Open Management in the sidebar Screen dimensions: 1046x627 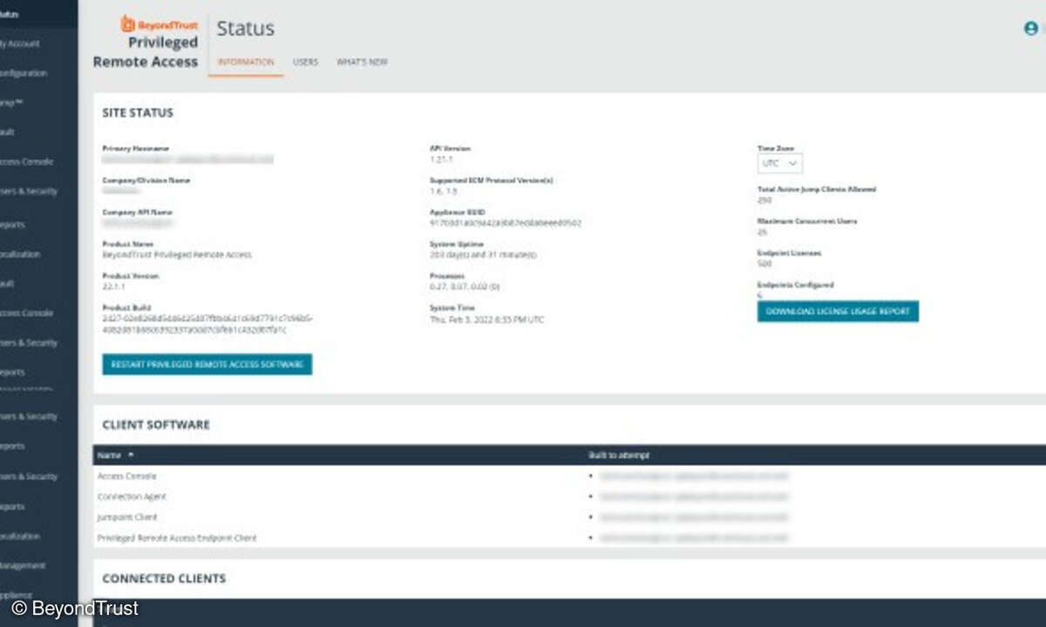[23, 566]
